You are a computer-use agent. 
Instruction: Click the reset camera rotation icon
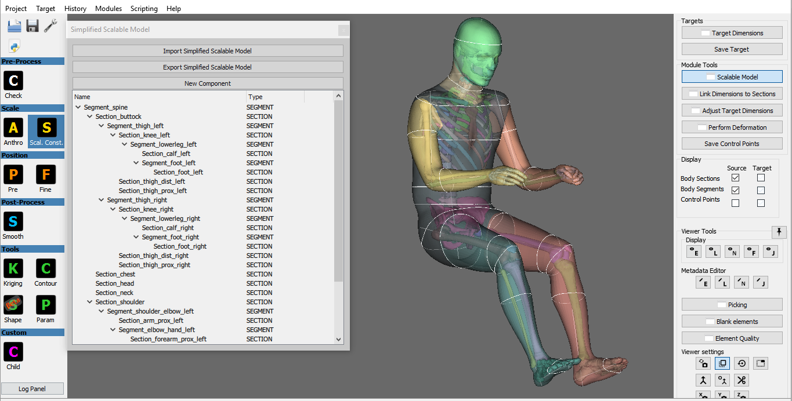pyautogui.click(x=742, y=363)
